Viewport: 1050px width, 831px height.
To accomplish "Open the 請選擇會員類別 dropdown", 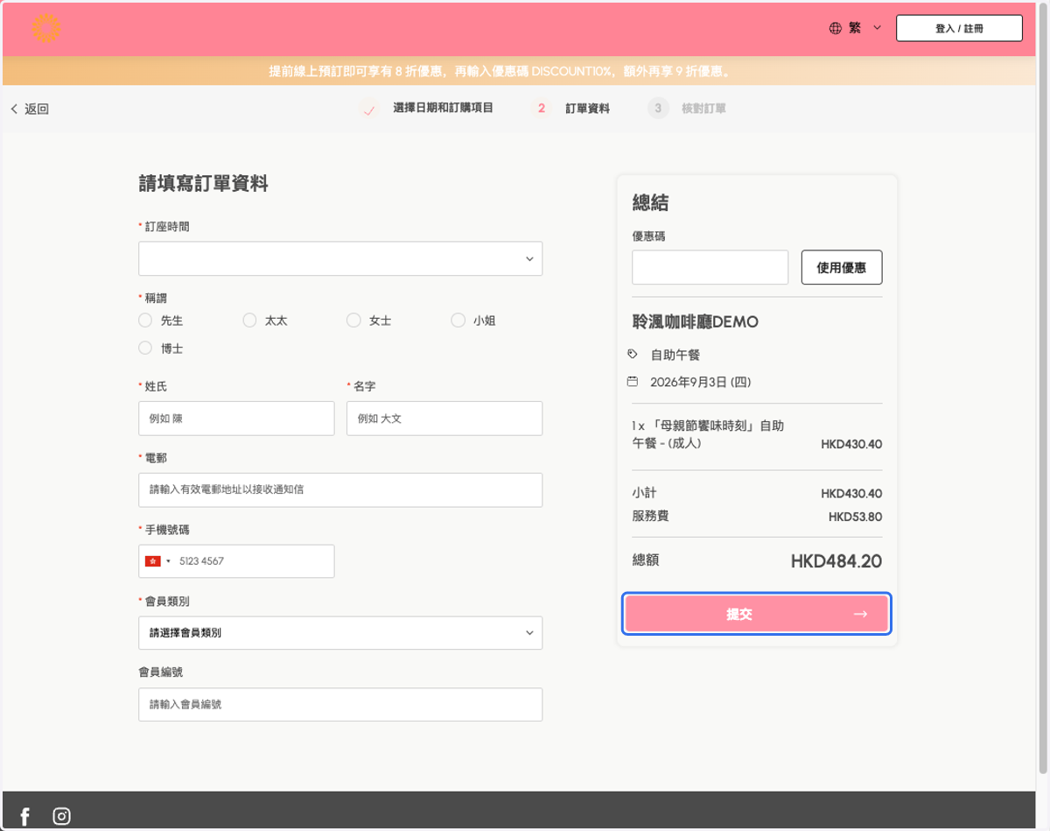I will click(x=340, y=632).
